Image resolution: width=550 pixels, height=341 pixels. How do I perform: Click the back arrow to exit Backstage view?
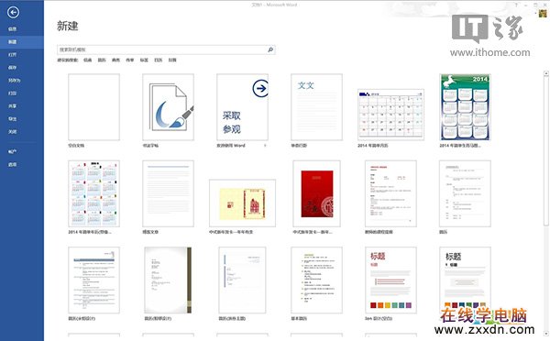(13, 13)
